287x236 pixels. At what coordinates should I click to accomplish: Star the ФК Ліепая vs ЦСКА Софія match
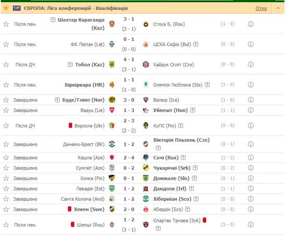6,44
